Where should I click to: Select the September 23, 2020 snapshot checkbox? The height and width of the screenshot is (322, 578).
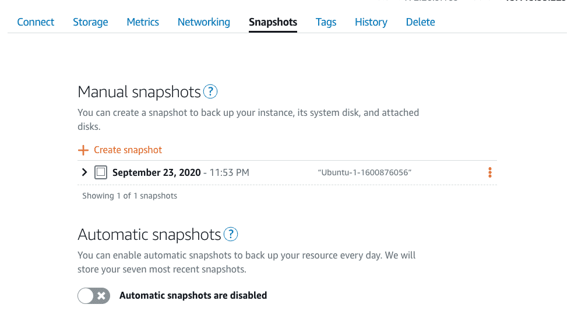101,172
